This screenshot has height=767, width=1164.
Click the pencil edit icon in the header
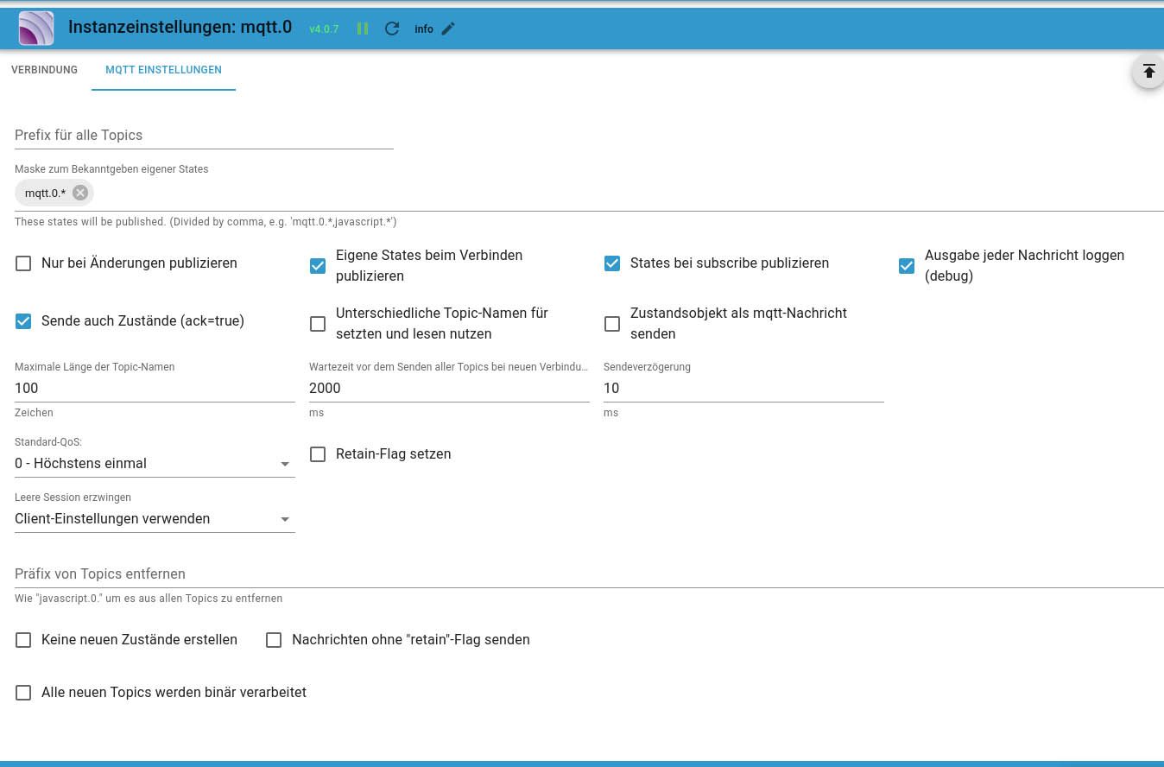pos(448,29)
